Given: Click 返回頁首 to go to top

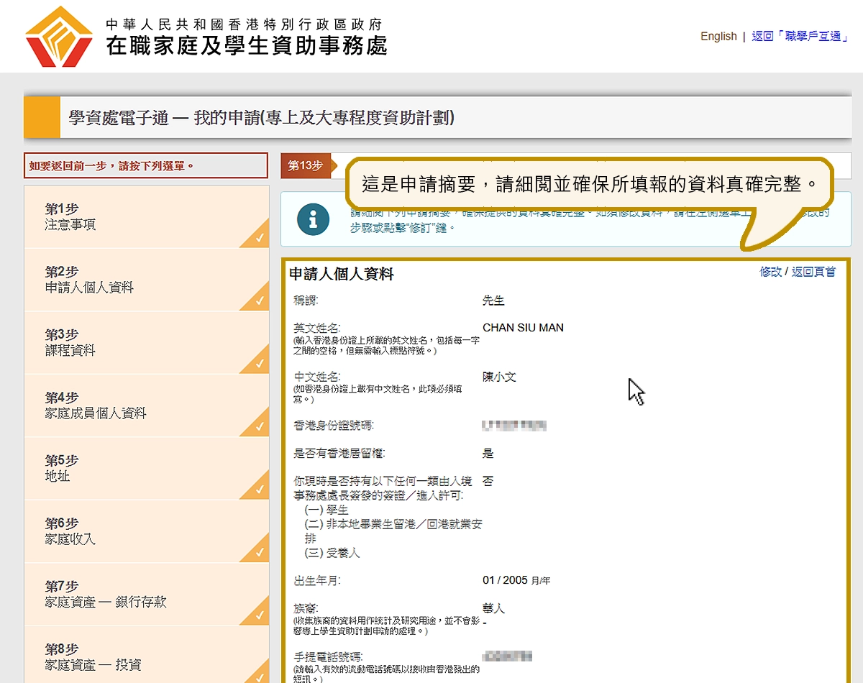Looking at the screenshot, I should pyautogui.click(x=813, y=272).
